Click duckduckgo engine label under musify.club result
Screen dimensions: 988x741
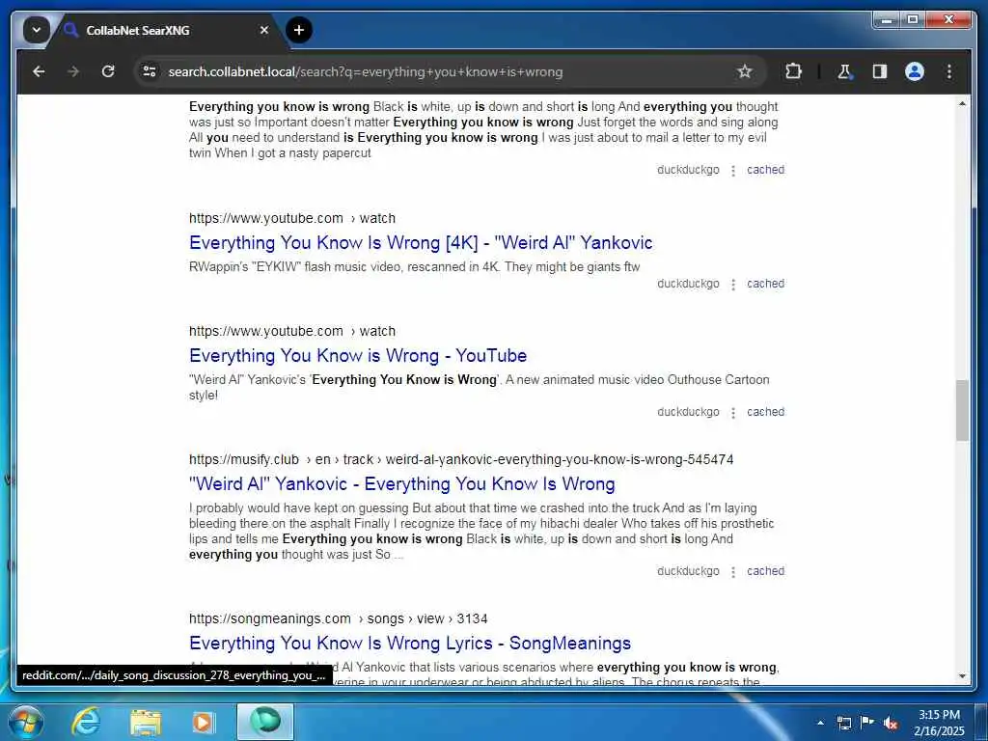click(688, 571)
